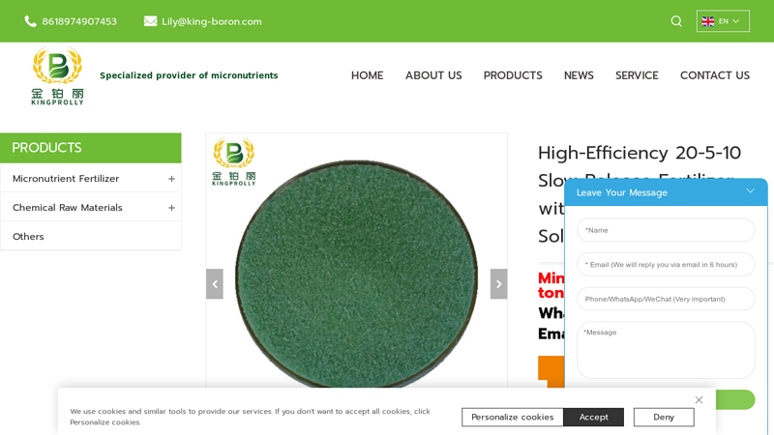This screenshot has width=774, height=435.
Task: Show previous product image with left arrow
Action: tap(214, 283)
